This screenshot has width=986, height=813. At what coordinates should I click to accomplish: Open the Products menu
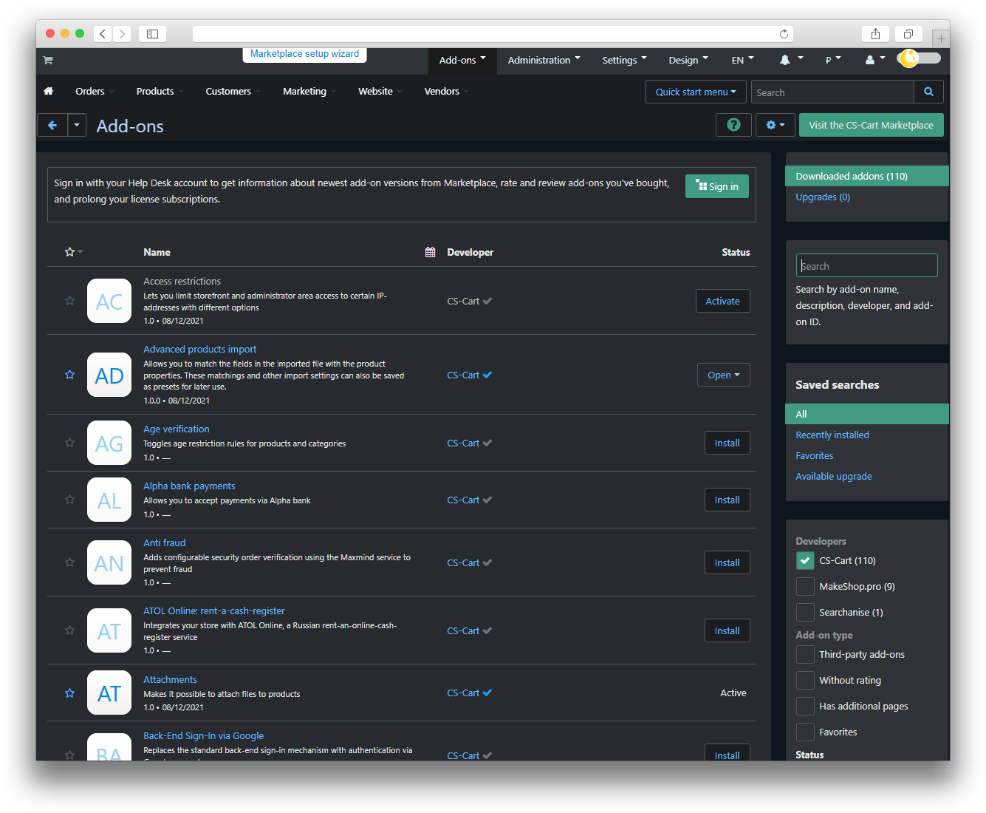pyautogui.click(x=160, y=92)
